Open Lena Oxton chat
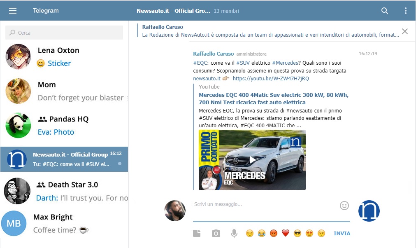This screenshot has height=248, width=416. pyautogui.click(x=64, y=57)
